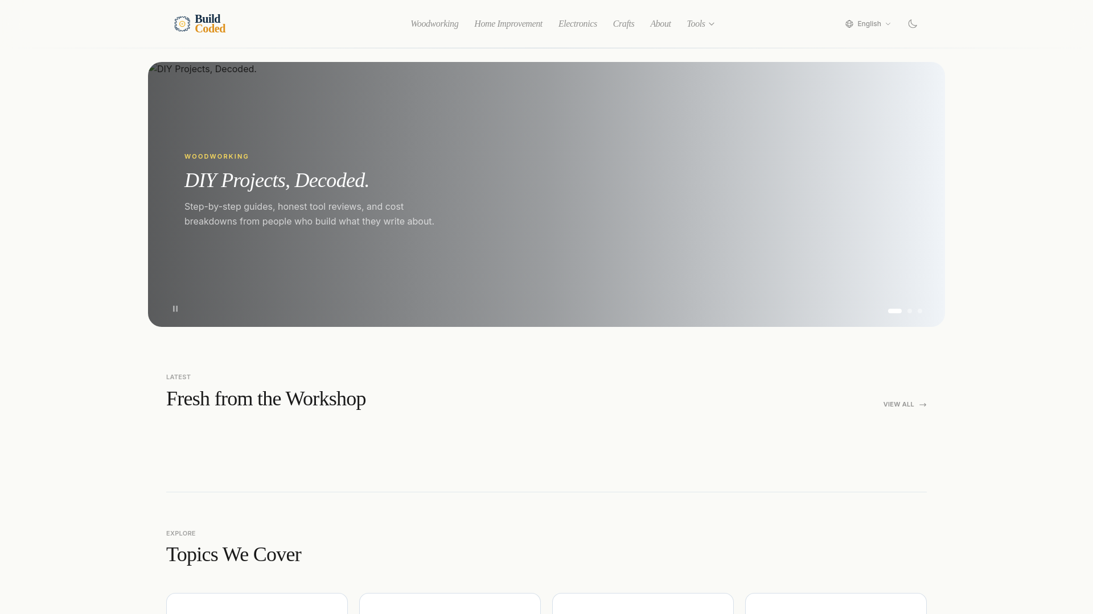Open the DIY Projects, Decoded headline
Viewport: 1093px width, 614px height.
[x=277, y=180]
